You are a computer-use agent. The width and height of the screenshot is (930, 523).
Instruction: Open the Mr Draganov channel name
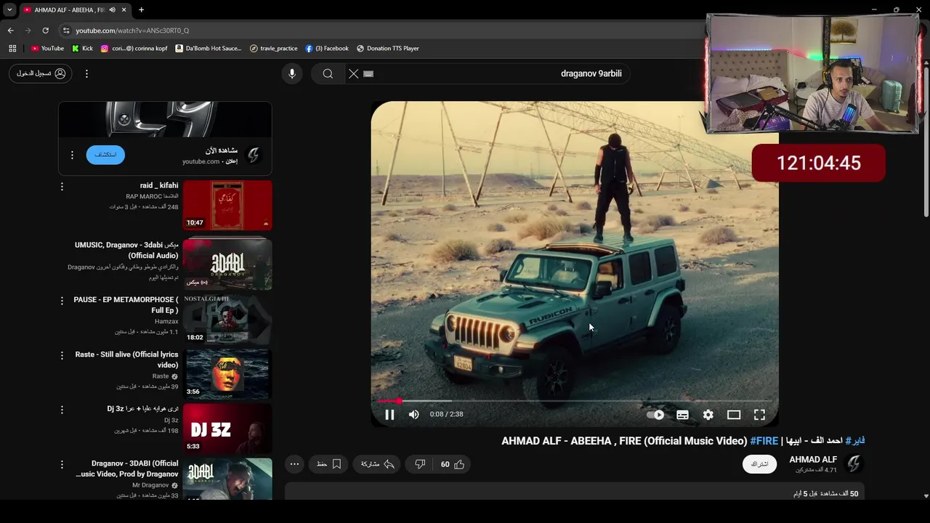click(150, 485)
